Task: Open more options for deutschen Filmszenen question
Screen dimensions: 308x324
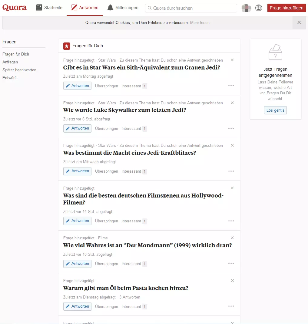Action: tap(231, 221)
